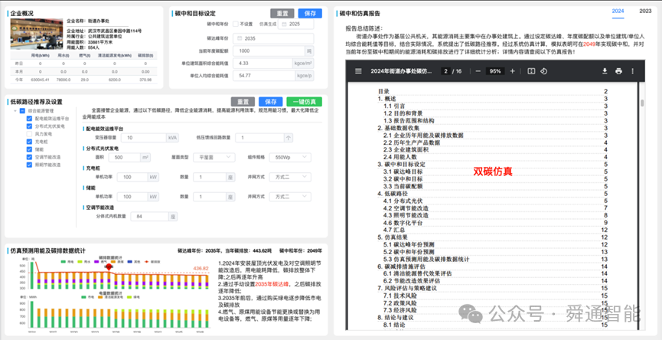This screenshot has width=662, height=340.
Task: Click TOC entry 6.2 节能改造效果评估
Action: click(412, 281)
